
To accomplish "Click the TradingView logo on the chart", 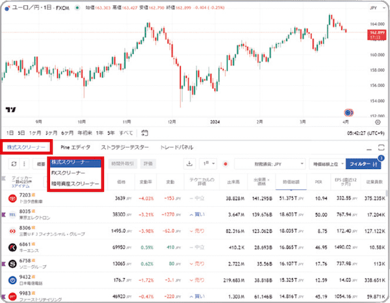I will (x=10, y=109).
